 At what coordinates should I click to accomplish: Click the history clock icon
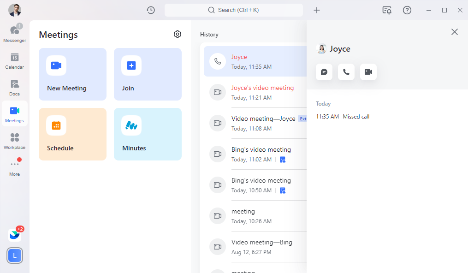[151, 10]
